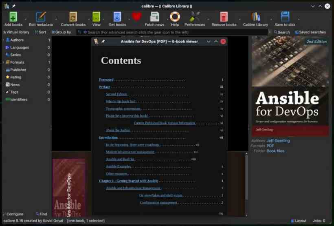Click the Ansible for DevOps cover in details panel

coord(290,86)
